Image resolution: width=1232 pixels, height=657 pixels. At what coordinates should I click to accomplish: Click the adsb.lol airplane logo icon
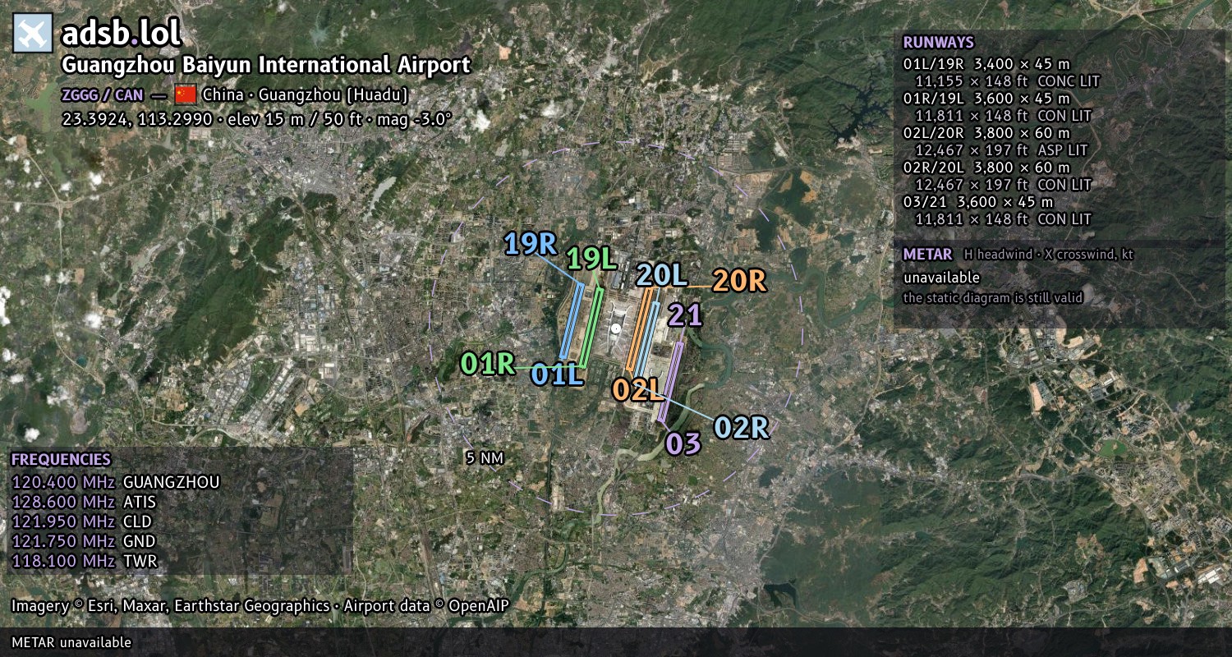(33, 34)
